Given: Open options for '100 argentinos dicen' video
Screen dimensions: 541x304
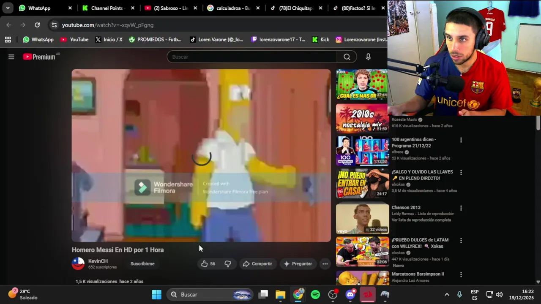Looking at the screenshot, I should click(461, 140).
